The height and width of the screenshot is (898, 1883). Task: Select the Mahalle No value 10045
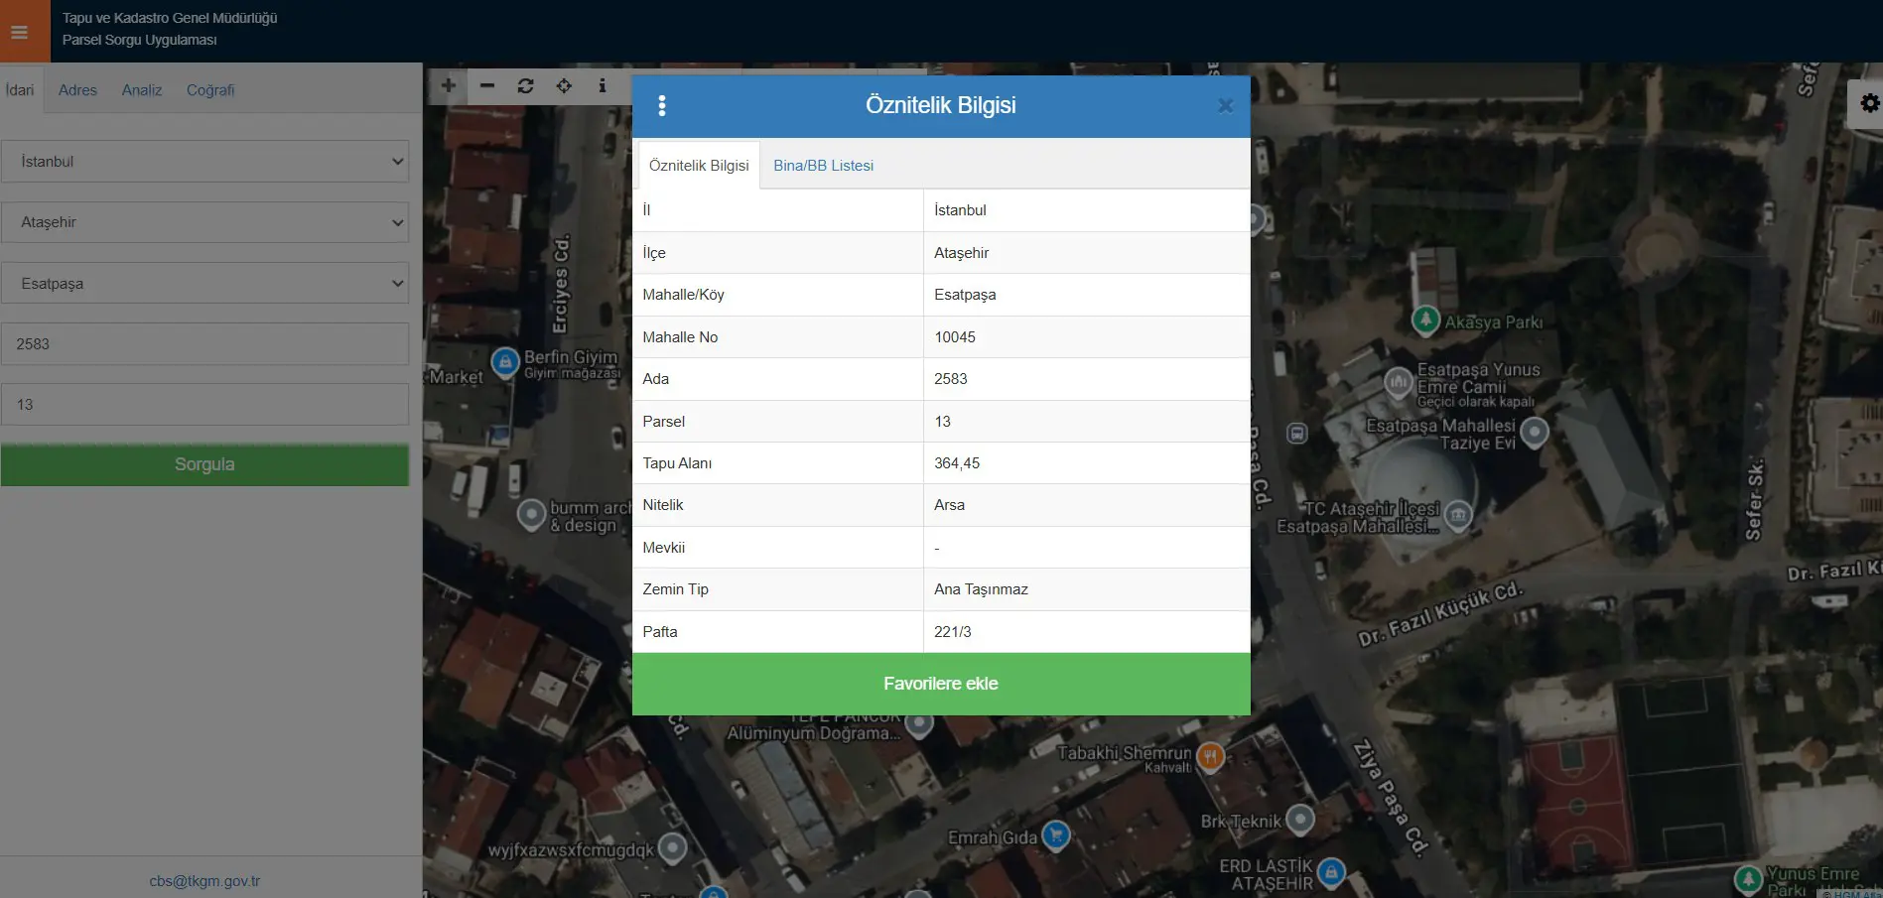(x=955, y=337)
